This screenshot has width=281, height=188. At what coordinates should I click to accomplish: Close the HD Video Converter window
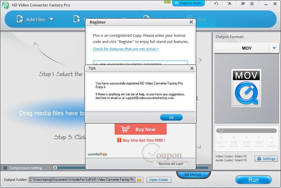[275, 4]
